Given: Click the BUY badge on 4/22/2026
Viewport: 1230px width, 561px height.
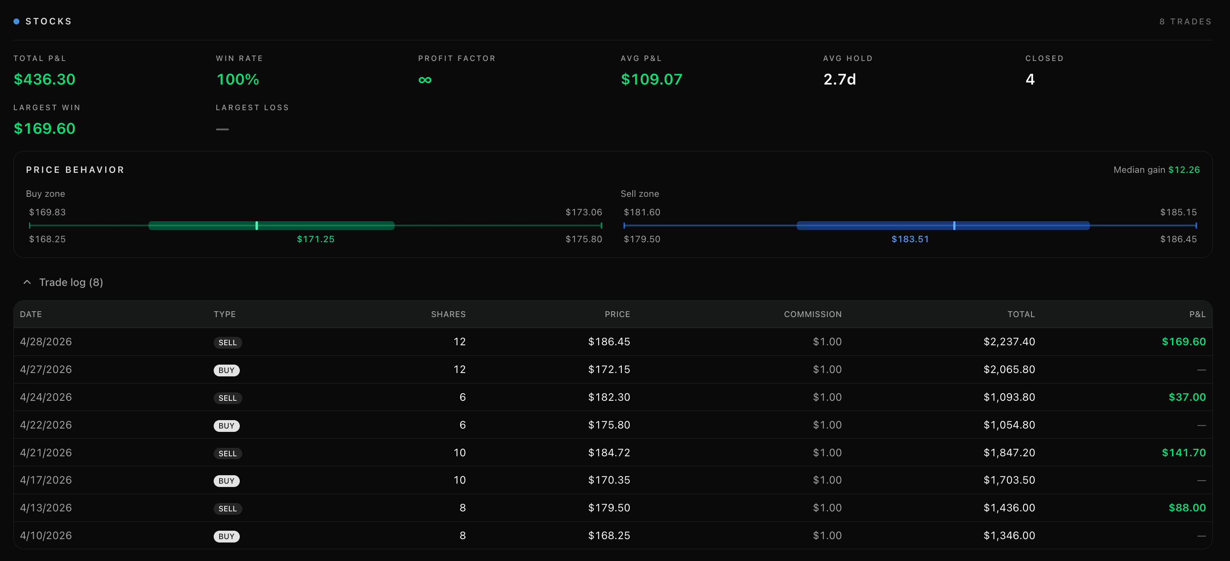Looking at the screenshot, I should (226, 426).
